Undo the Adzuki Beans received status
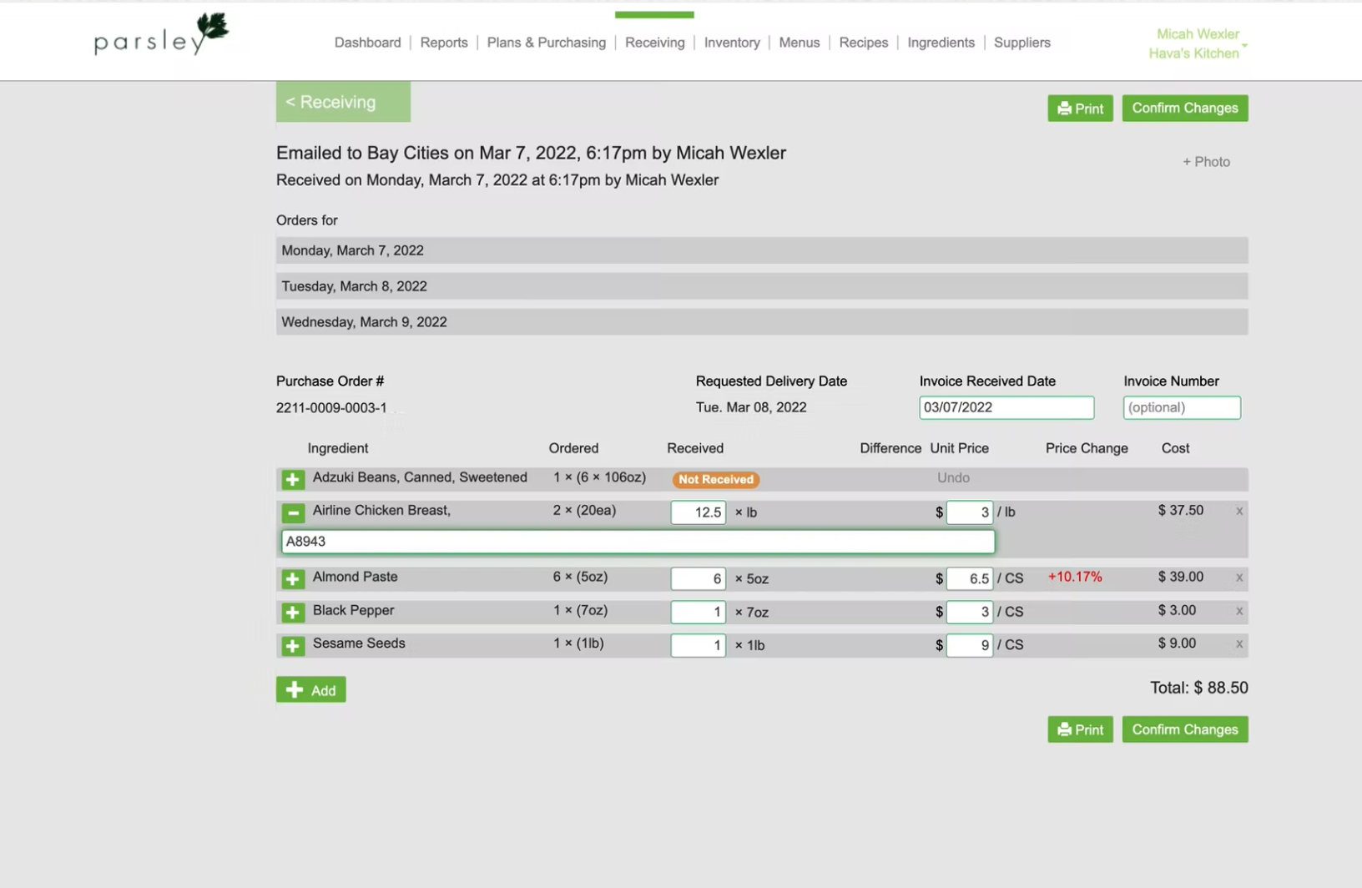 tap(953, 477)
